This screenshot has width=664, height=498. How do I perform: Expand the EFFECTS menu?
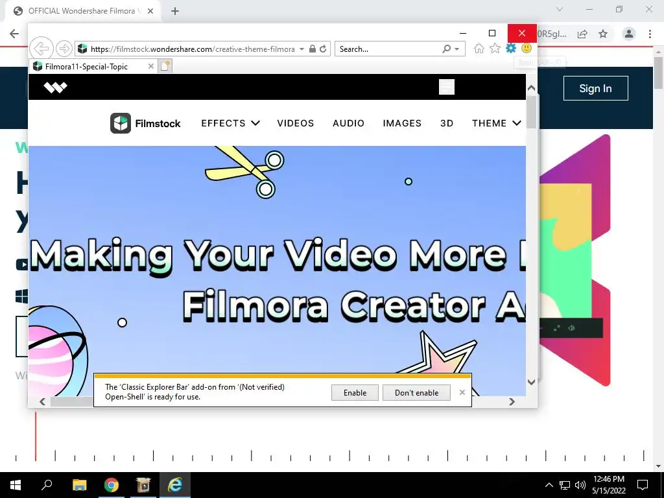[230, 123]
